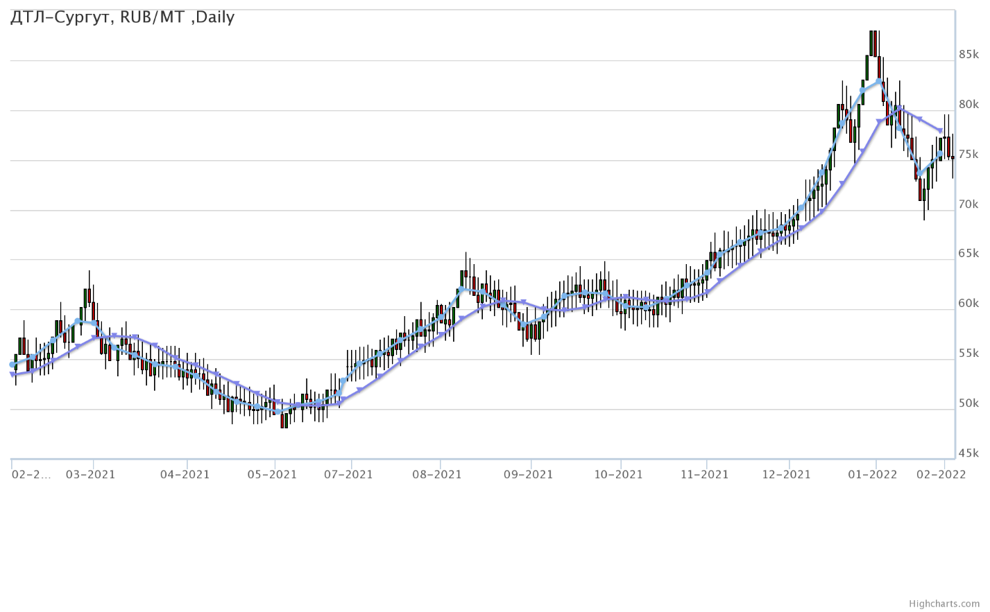
Task: Click the 45k price axis label
Action: click(968, 453)
